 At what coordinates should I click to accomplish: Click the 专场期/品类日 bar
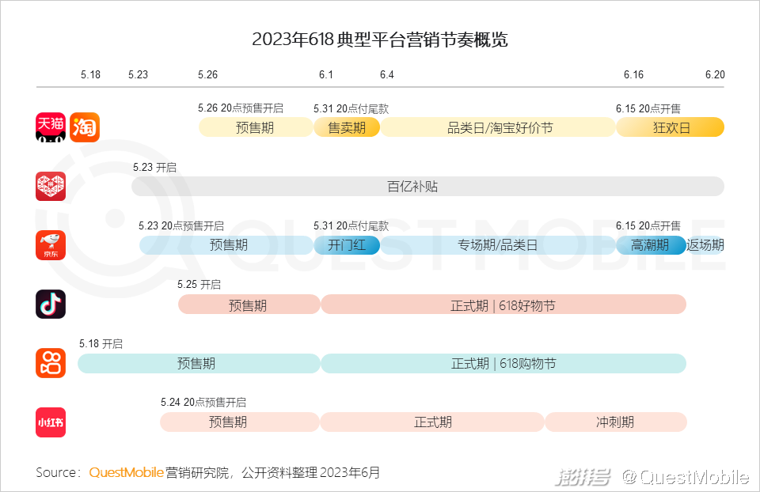[x=498, y=245]
